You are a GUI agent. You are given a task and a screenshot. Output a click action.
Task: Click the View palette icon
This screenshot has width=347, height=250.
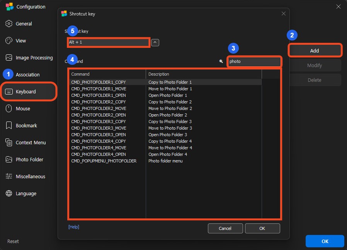pyautogui.click(x=9, y=41)
